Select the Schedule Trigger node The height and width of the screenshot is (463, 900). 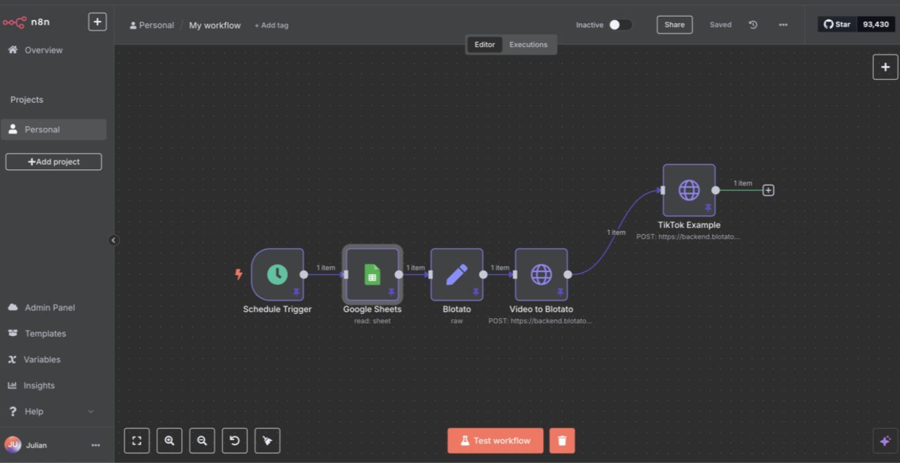click(x=277, y=275)
